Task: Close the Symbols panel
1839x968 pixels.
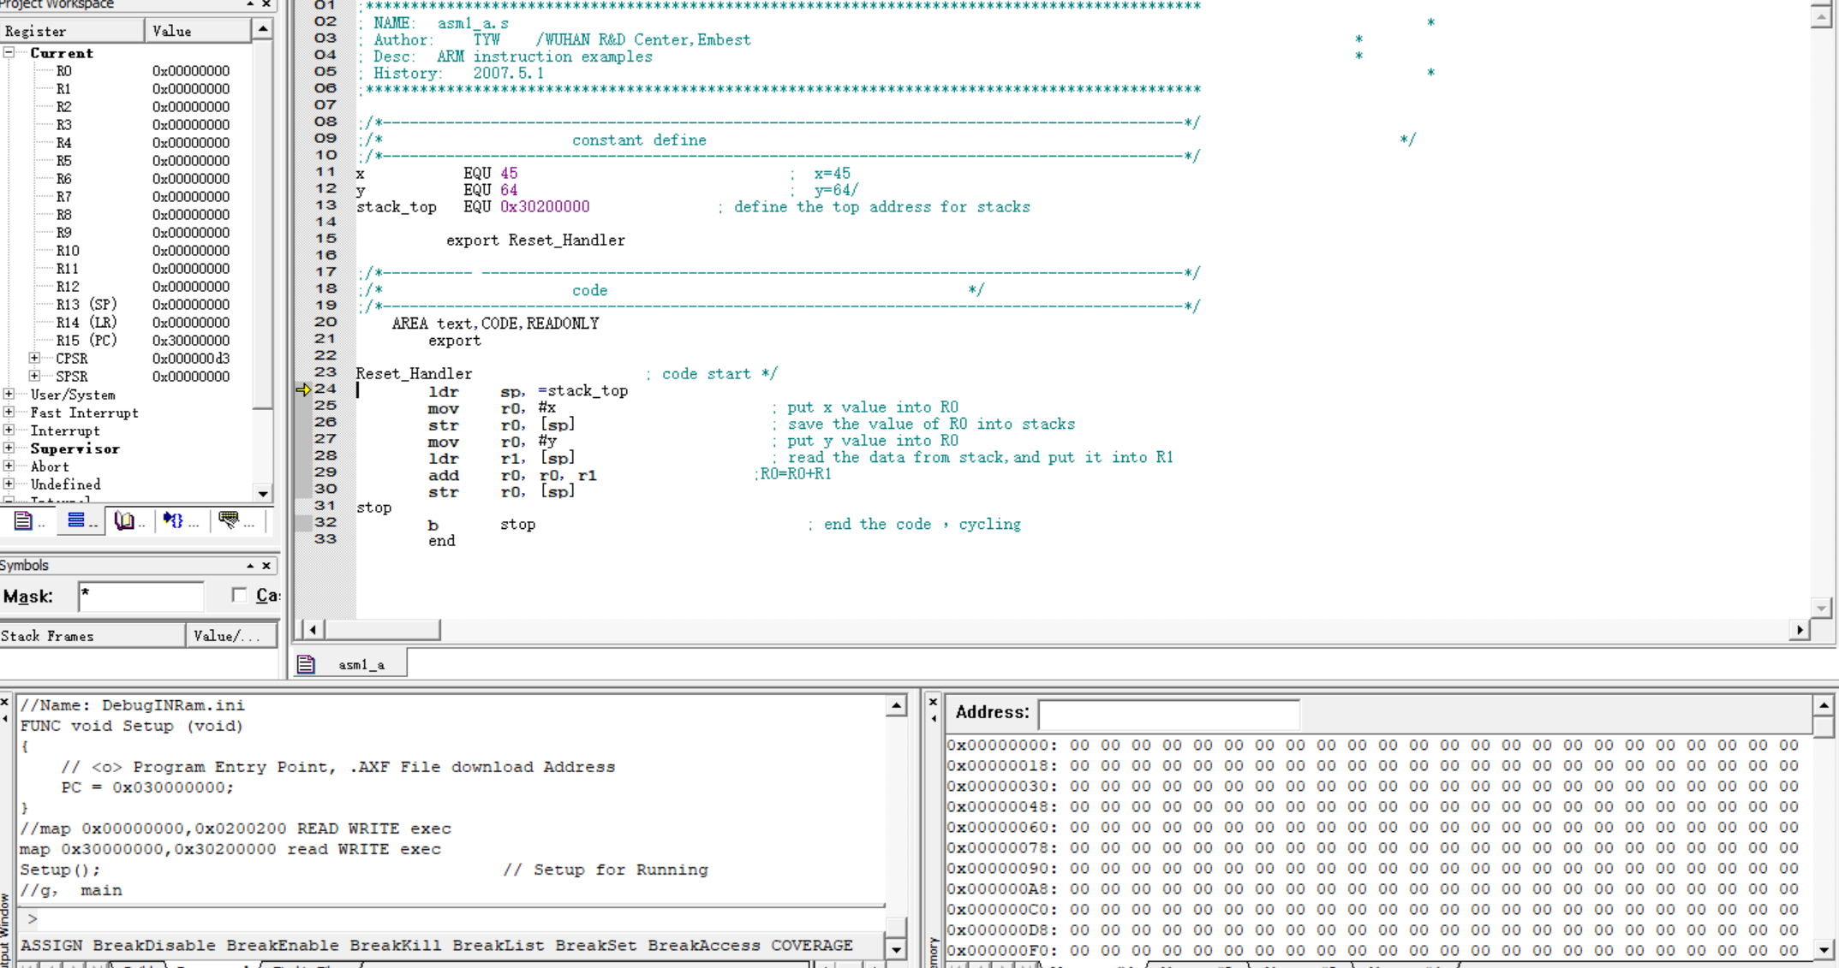Action: click(x=266, y=566)
